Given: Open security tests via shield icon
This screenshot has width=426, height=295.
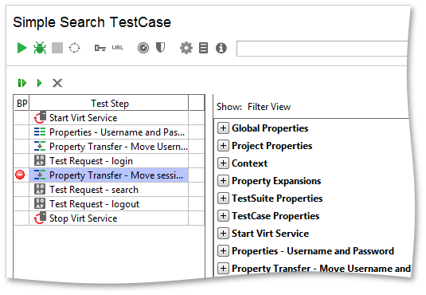Looking at the screenshot, I should pyautogui.click(x=160, y=48).
